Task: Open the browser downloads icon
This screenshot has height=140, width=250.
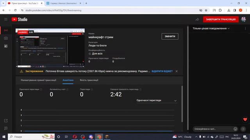Action: (229, 10)
